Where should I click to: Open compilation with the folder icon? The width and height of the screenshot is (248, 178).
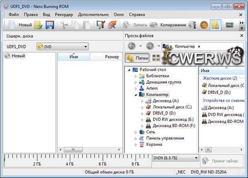coord(38,25)
